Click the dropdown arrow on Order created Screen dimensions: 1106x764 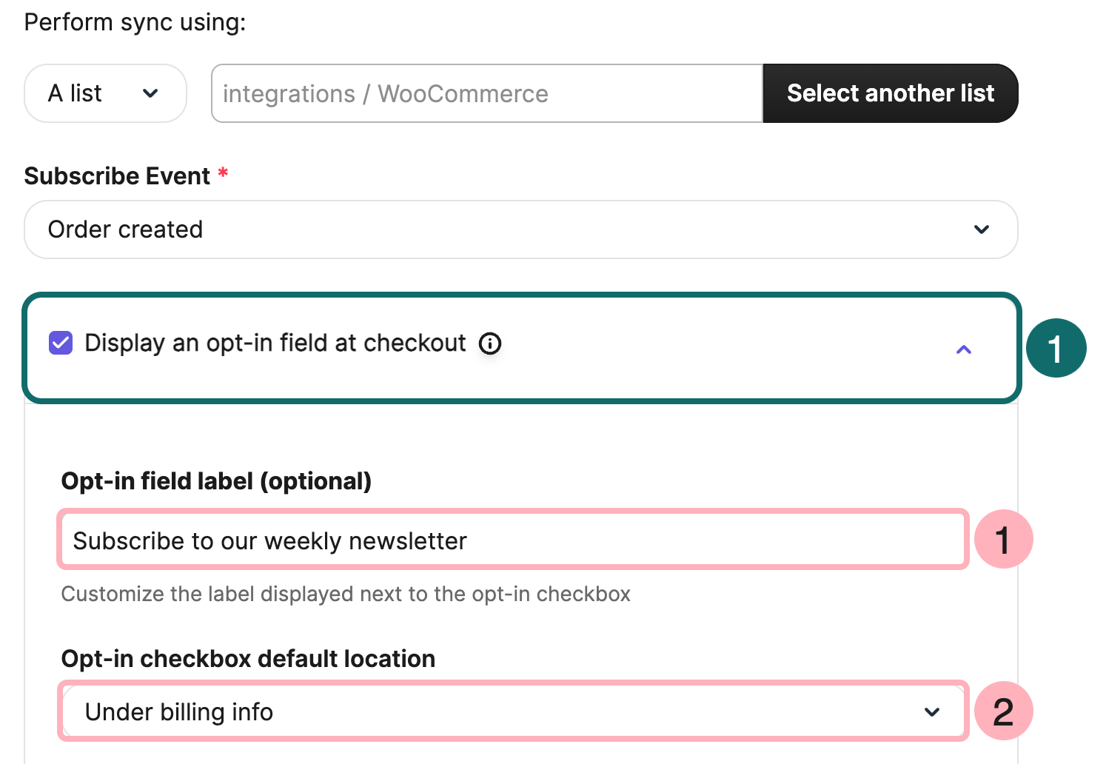click(x=982, y=229)
